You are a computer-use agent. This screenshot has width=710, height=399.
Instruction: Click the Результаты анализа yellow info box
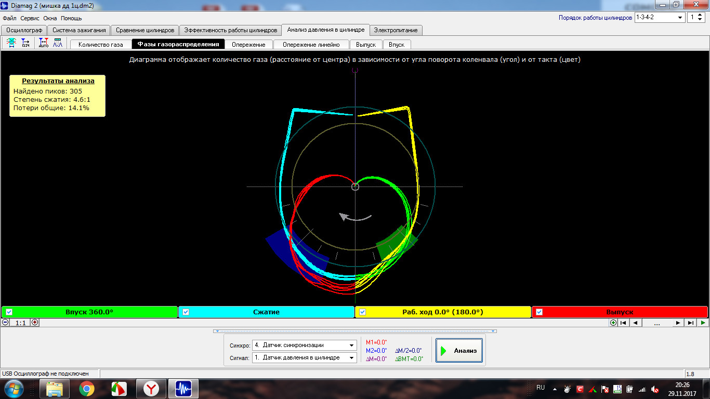57,96
